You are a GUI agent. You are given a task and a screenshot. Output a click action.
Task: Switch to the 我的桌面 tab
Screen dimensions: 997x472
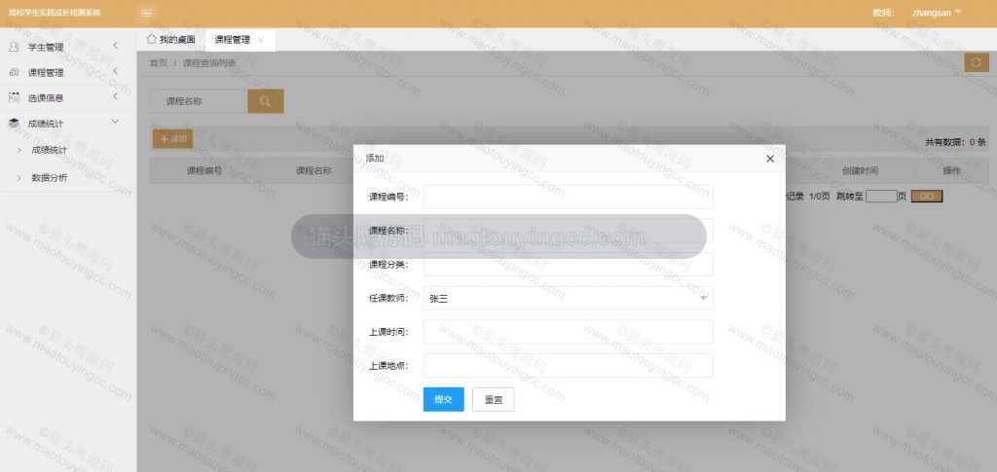click(x=171, y=39)
